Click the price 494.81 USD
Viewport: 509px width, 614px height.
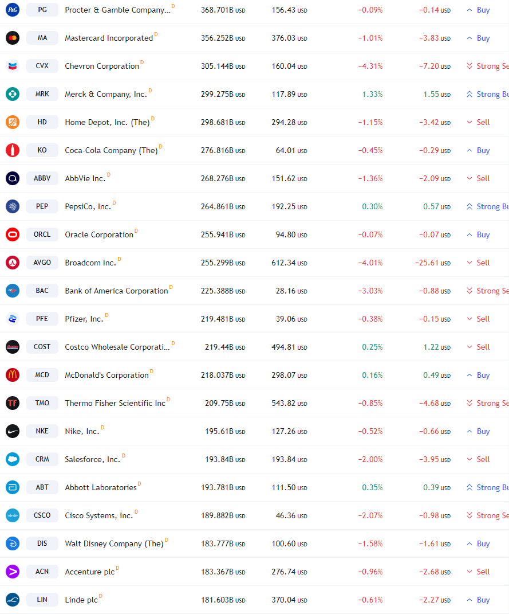[x=289, y=347]
